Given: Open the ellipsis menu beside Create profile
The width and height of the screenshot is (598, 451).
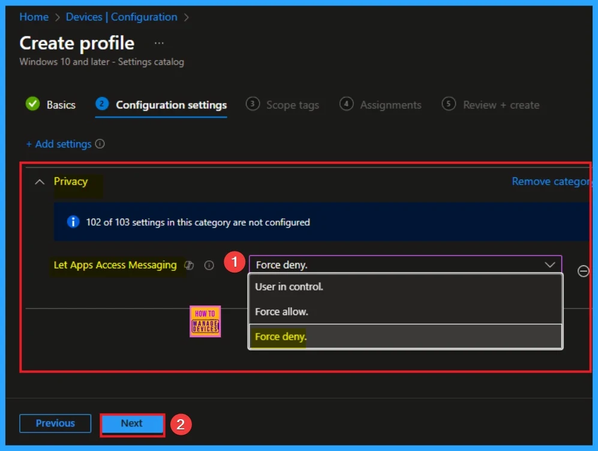Looking at the screenshot, I should tap(159, 43).
